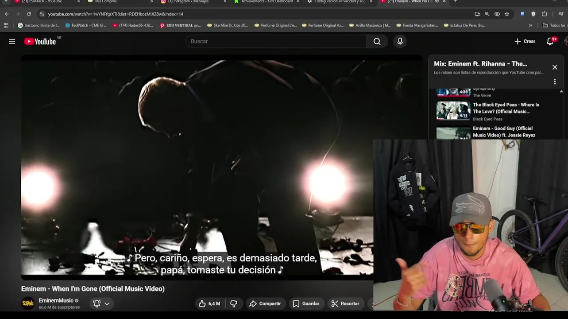The height and width of the screenshot is (319, 568).
Task: Click the search magnifier button
Action: (x=377, y=41)
